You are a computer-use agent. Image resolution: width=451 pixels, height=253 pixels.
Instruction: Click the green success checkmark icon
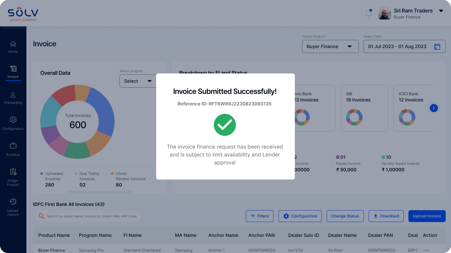pyautogui.click(x=225, y=125)
